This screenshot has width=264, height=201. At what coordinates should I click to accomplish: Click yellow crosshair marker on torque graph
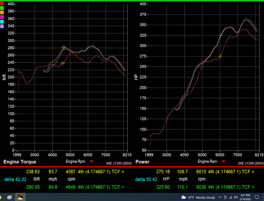[x=63, y=63]
